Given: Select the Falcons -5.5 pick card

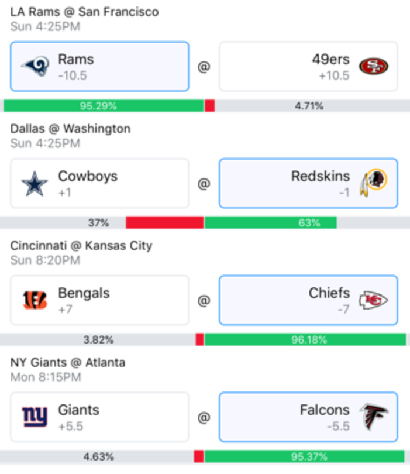Looking at the screenshot, I should coord(308,417).
